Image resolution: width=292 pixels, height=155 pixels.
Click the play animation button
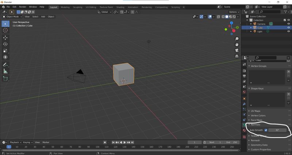coord(124,142)
